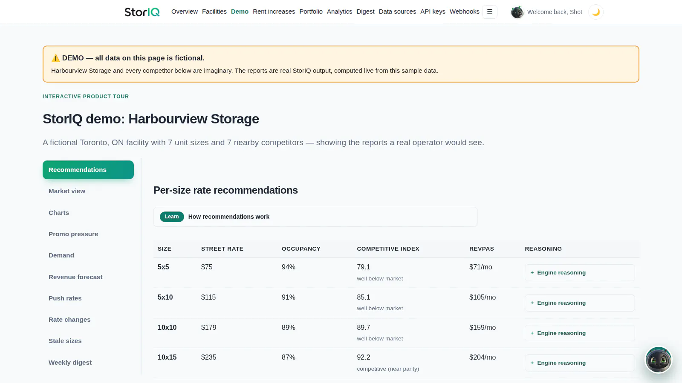This screenshot has height=383, width=682.
Task: Click the StorIQ logo
Action: [142, 12]
